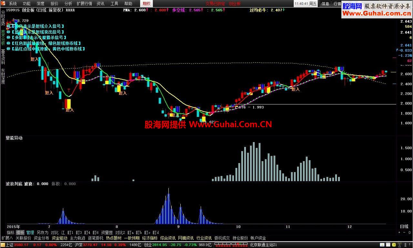The width and height of the screenshot is (413, 248).
Task: Open the 资讯 menu
Action: pyautogui.click(x=100, y=4)
